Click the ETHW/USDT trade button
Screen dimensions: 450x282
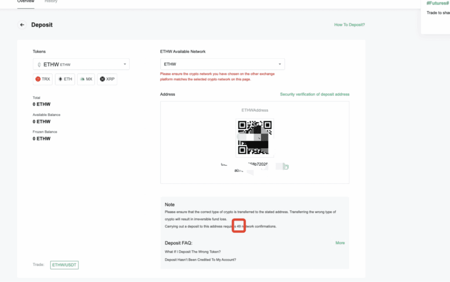pyautogui.click(x=64, y=264)
